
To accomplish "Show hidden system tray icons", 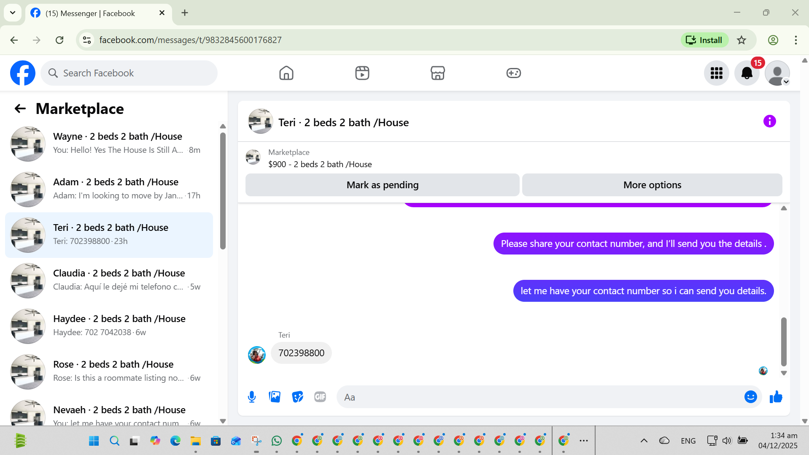I will pyautogui.click(x=644, y=441).
